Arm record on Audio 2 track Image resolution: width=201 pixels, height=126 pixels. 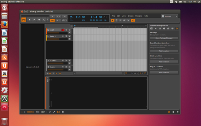[63, 36]
